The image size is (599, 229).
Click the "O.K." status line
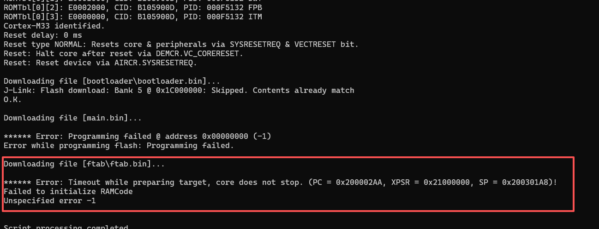(x=12, y=99)
